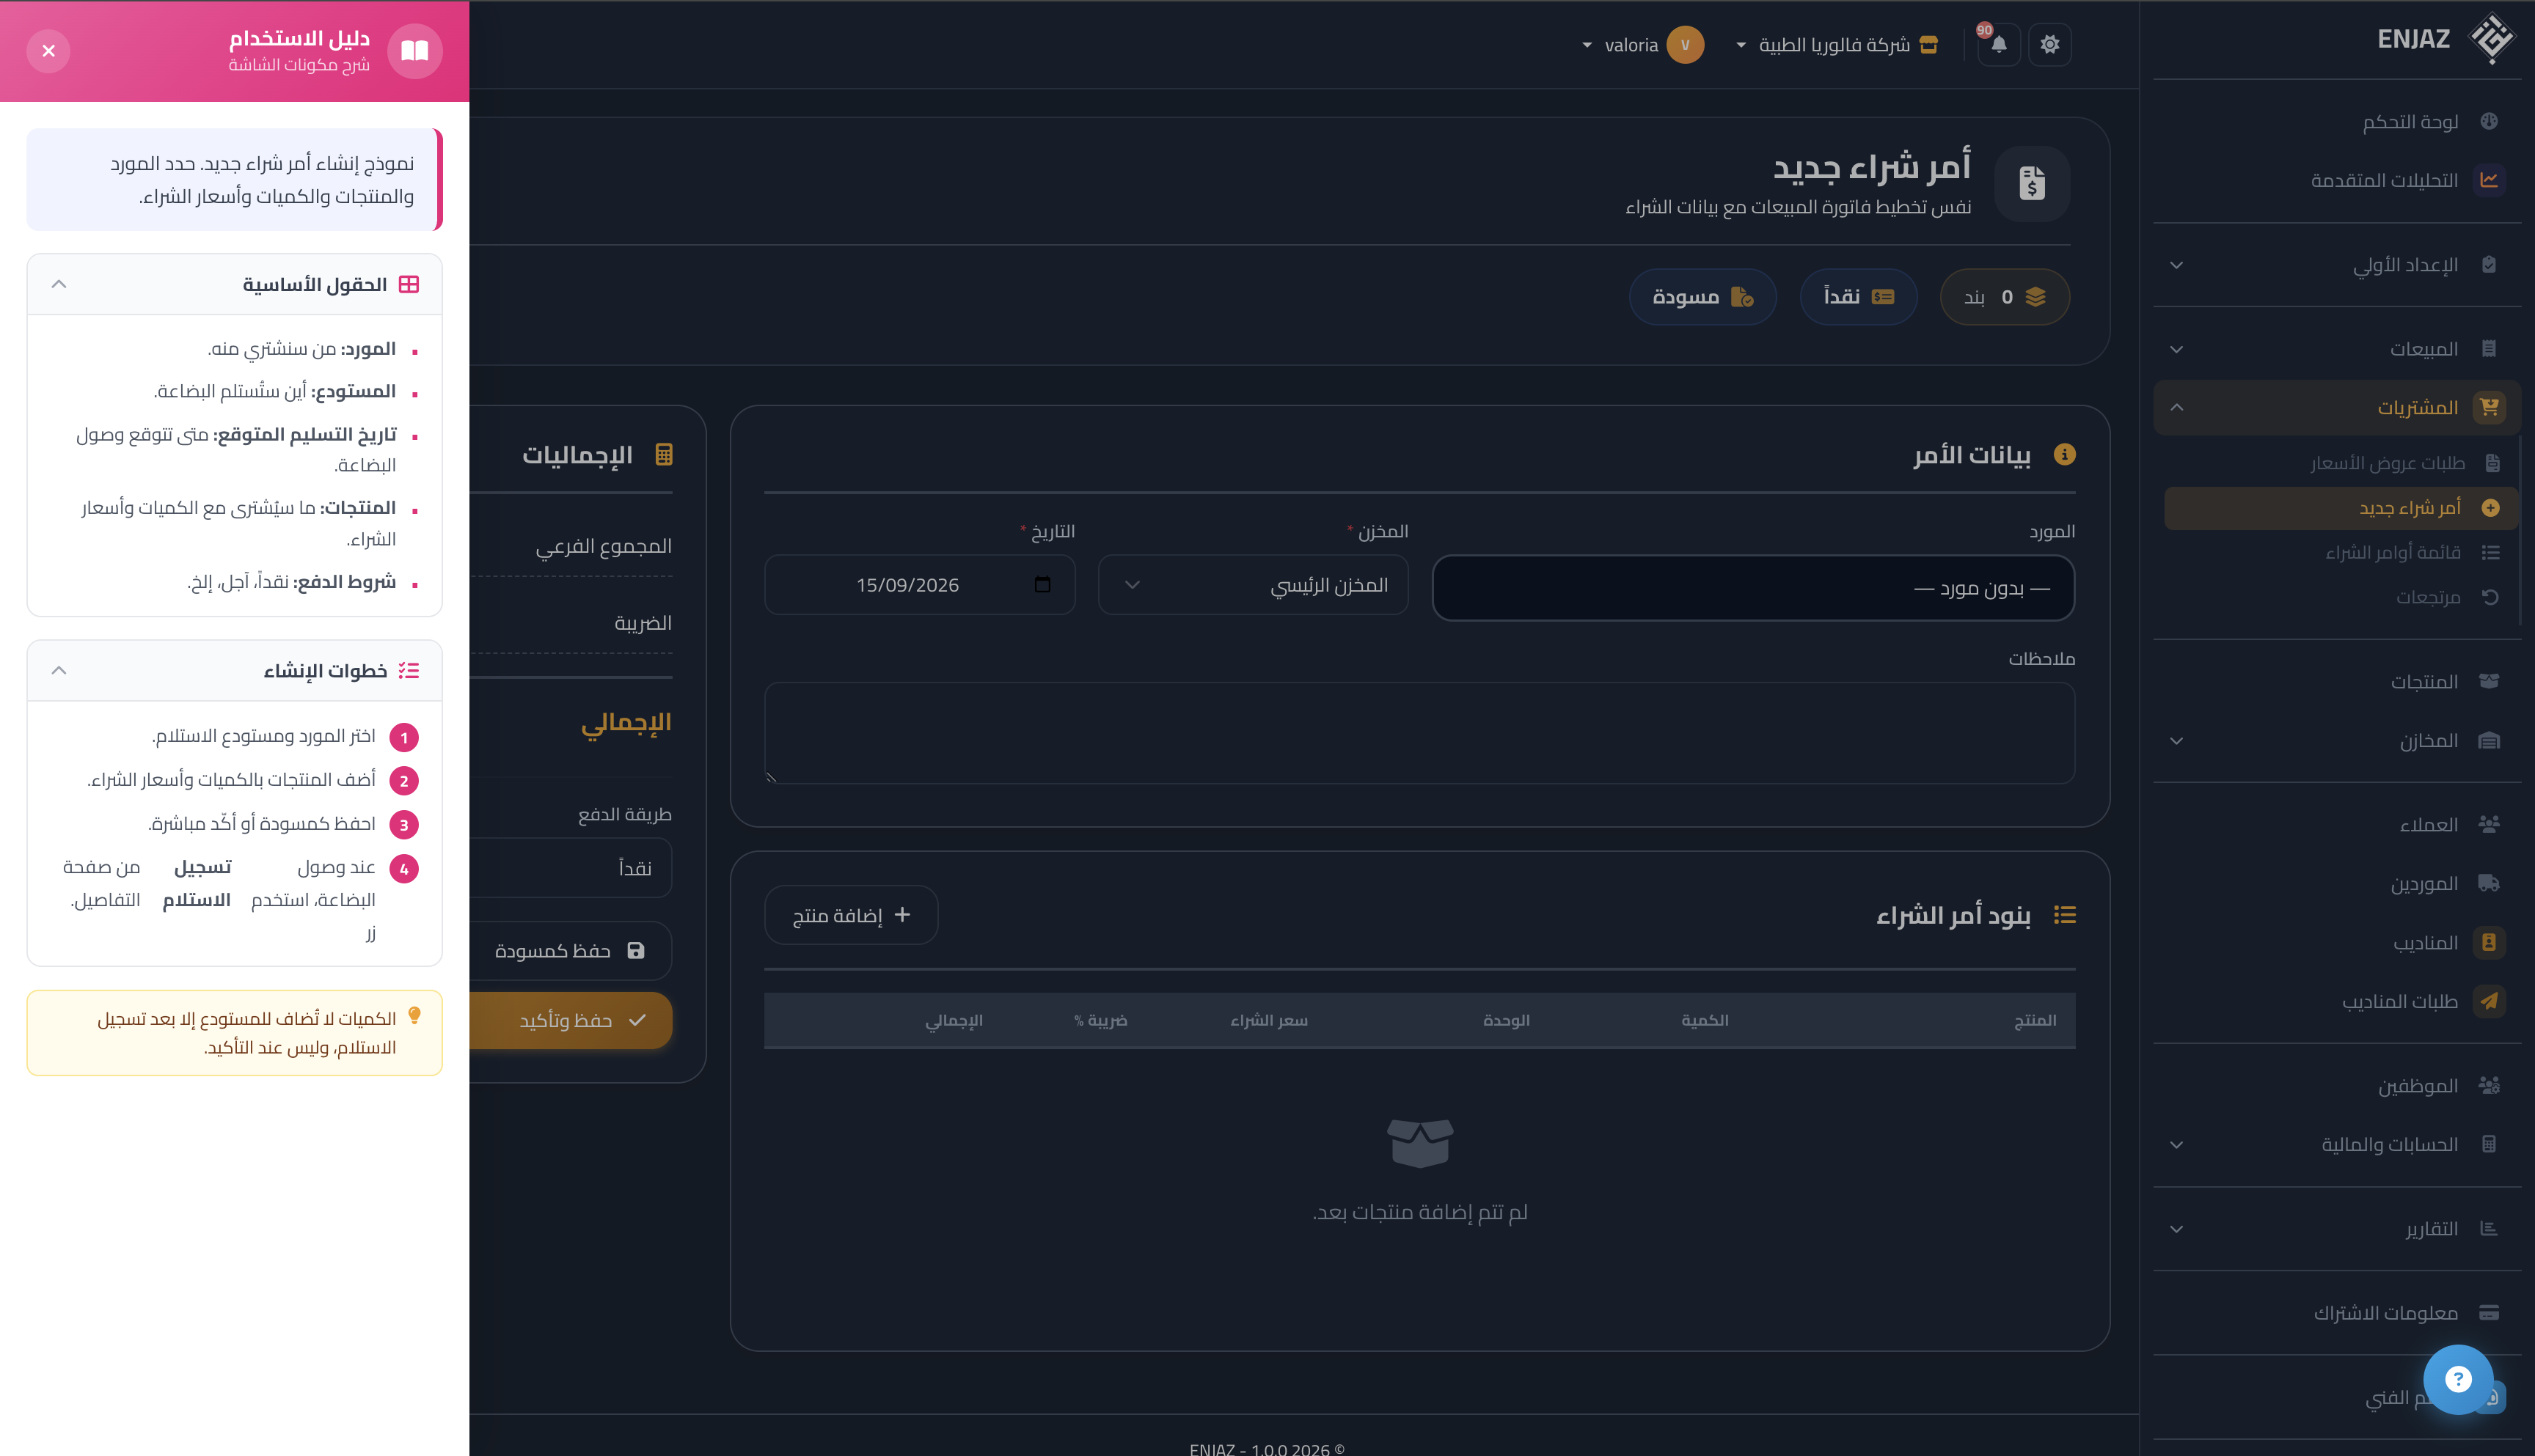
Task: Click the representative requests paper-plane icon
Action: [2489, 1001]
